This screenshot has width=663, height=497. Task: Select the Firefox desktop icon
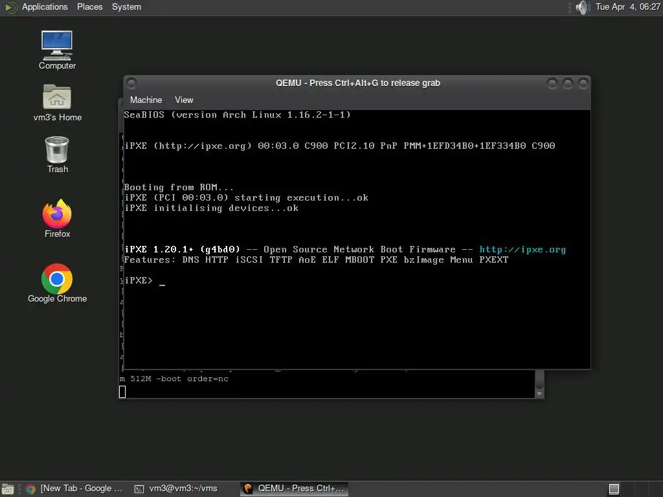(57, 219)
